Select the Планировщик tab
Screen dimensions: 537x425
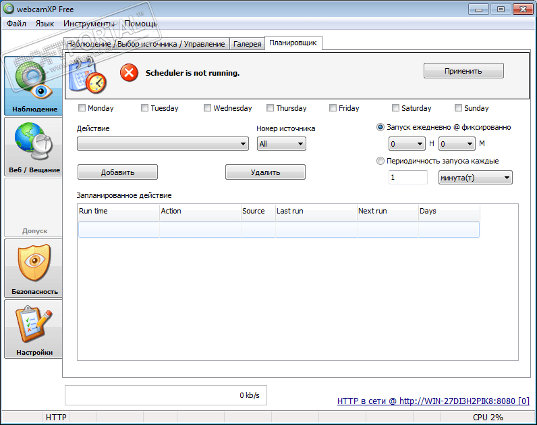coord(293,43)
